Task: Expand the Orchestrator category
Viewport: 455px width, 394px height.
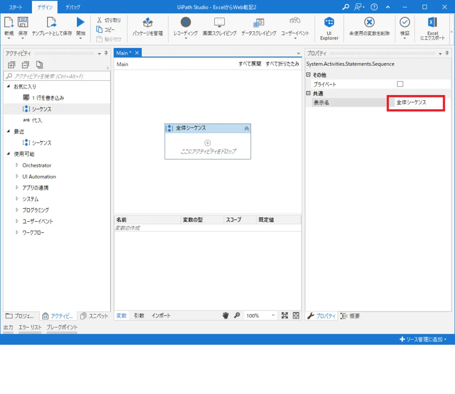Action: coord(17,165)
